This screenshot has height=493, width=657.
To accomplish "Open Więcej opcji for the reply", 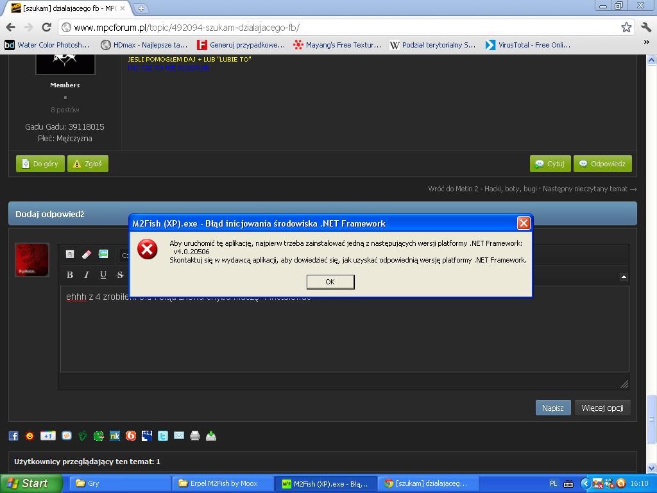I will tap(602, 408).
